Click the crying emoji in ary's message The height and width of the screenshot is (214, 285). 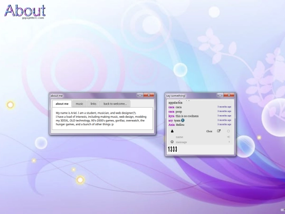(183, 120)
